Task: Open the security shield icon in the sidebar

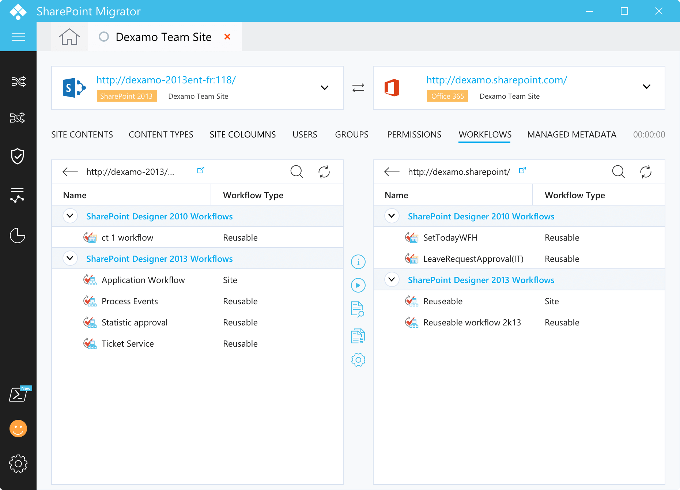Action: click(x=18, y=156)
